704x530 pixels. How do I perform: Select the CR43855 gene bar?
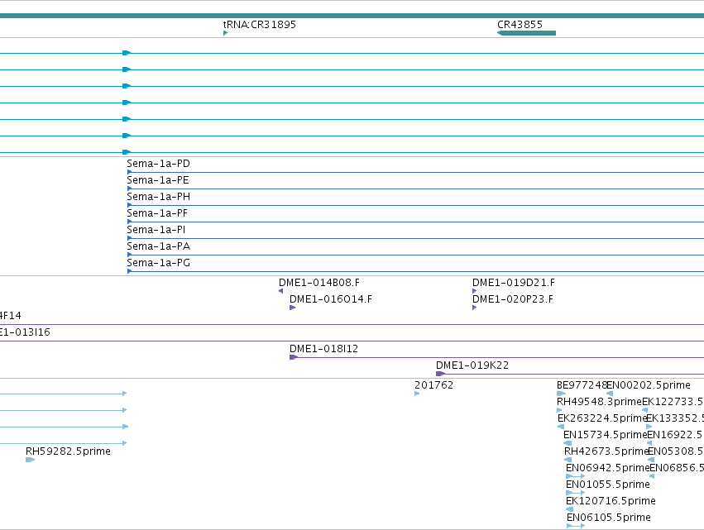(x=527, y=33)
